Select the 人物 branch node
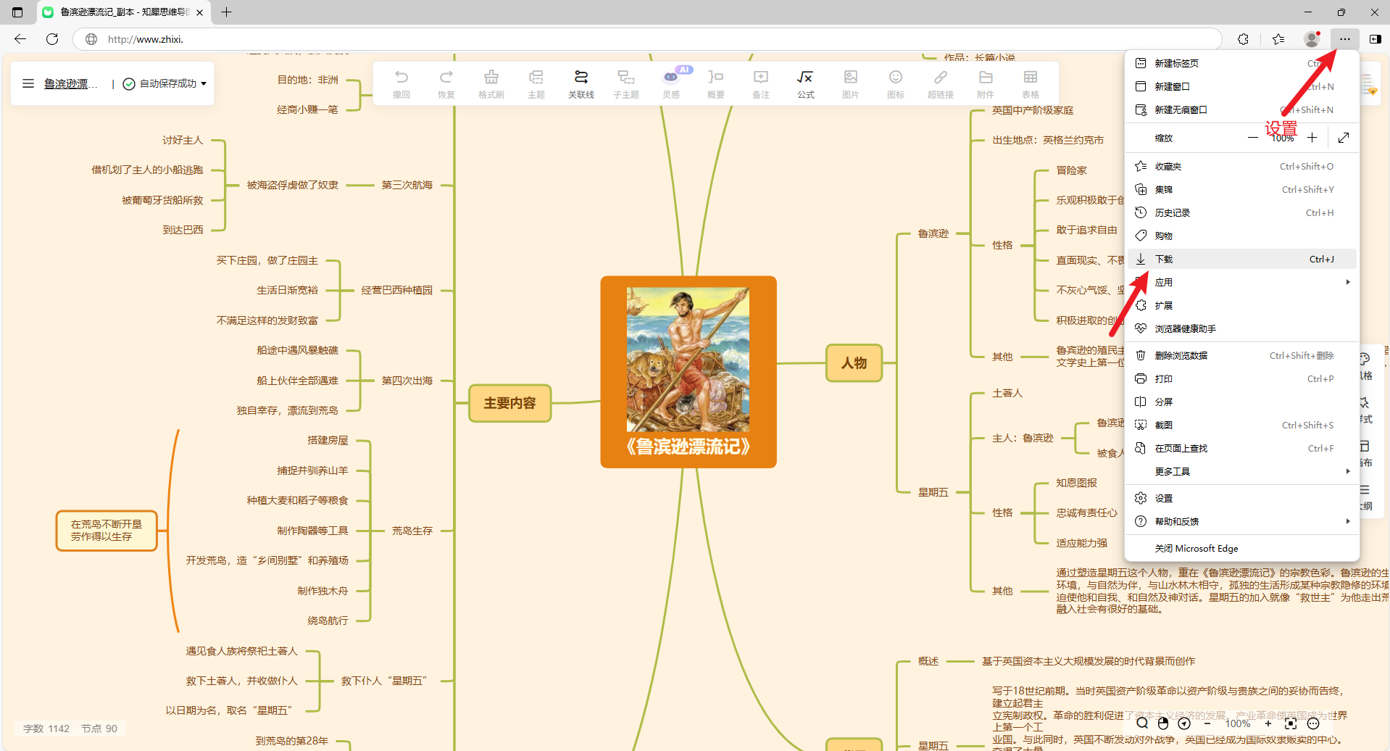The width and height of the screenshot is (1390, 751). point(854,363)
